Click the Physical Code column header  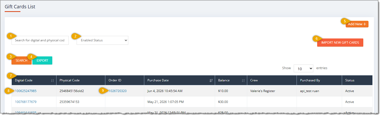[81, 80]
